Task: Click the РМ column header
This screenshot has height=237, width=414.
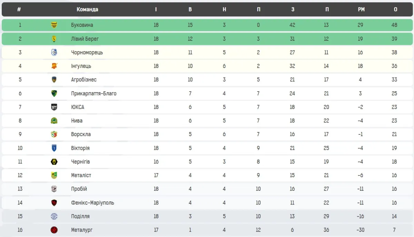Action: (x=361, y=9)
